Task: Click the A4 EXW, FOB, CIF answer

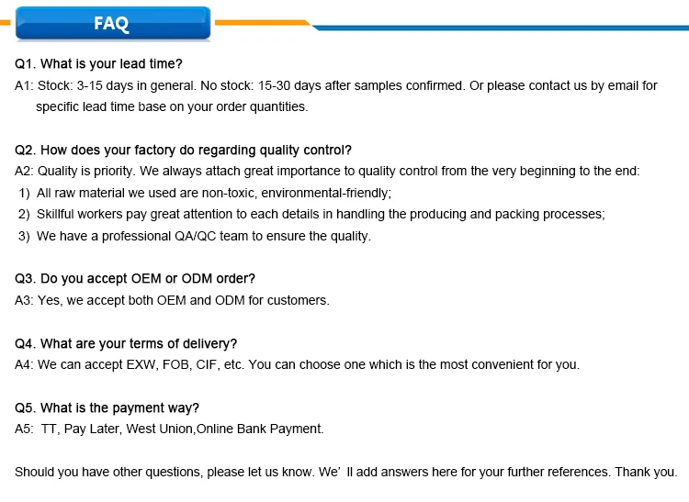Action: (x=297, y=365)
